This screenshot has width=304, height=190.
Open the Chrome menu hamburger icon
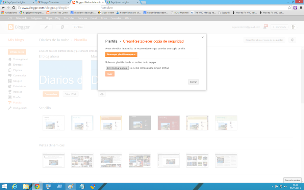click(301, 8)
